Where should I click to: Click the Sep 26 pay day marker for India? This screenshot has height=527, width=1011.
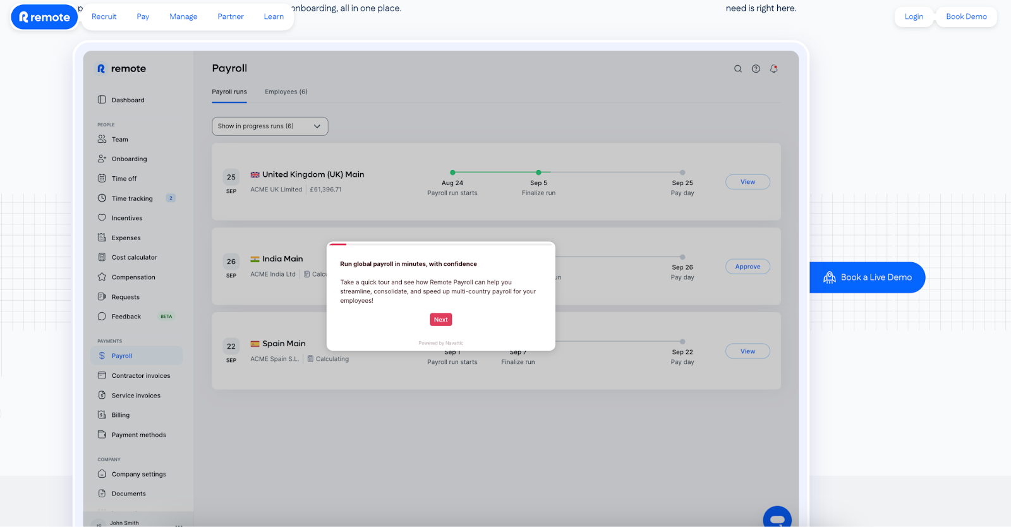click(682, 257)
